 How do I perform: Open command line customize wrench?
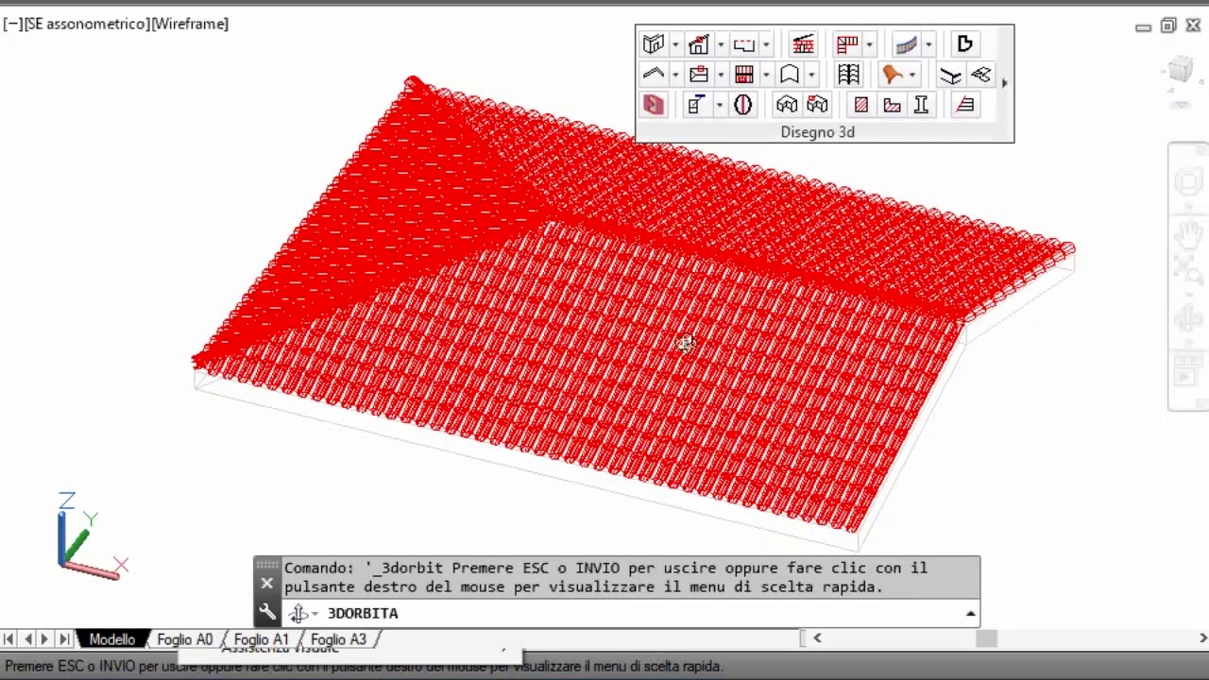tap(267, 612)
